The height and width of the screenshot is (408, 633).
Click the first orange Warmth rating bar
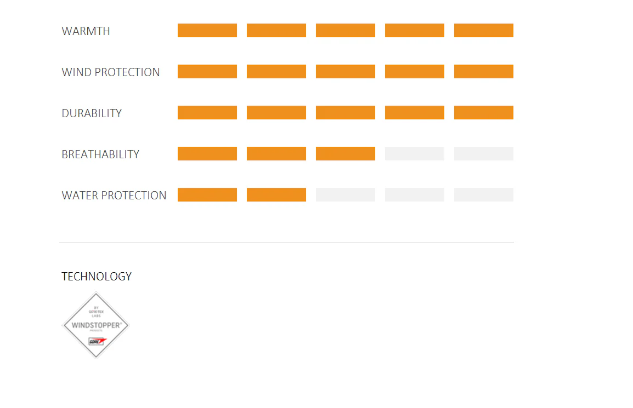(x=207, y=30)
